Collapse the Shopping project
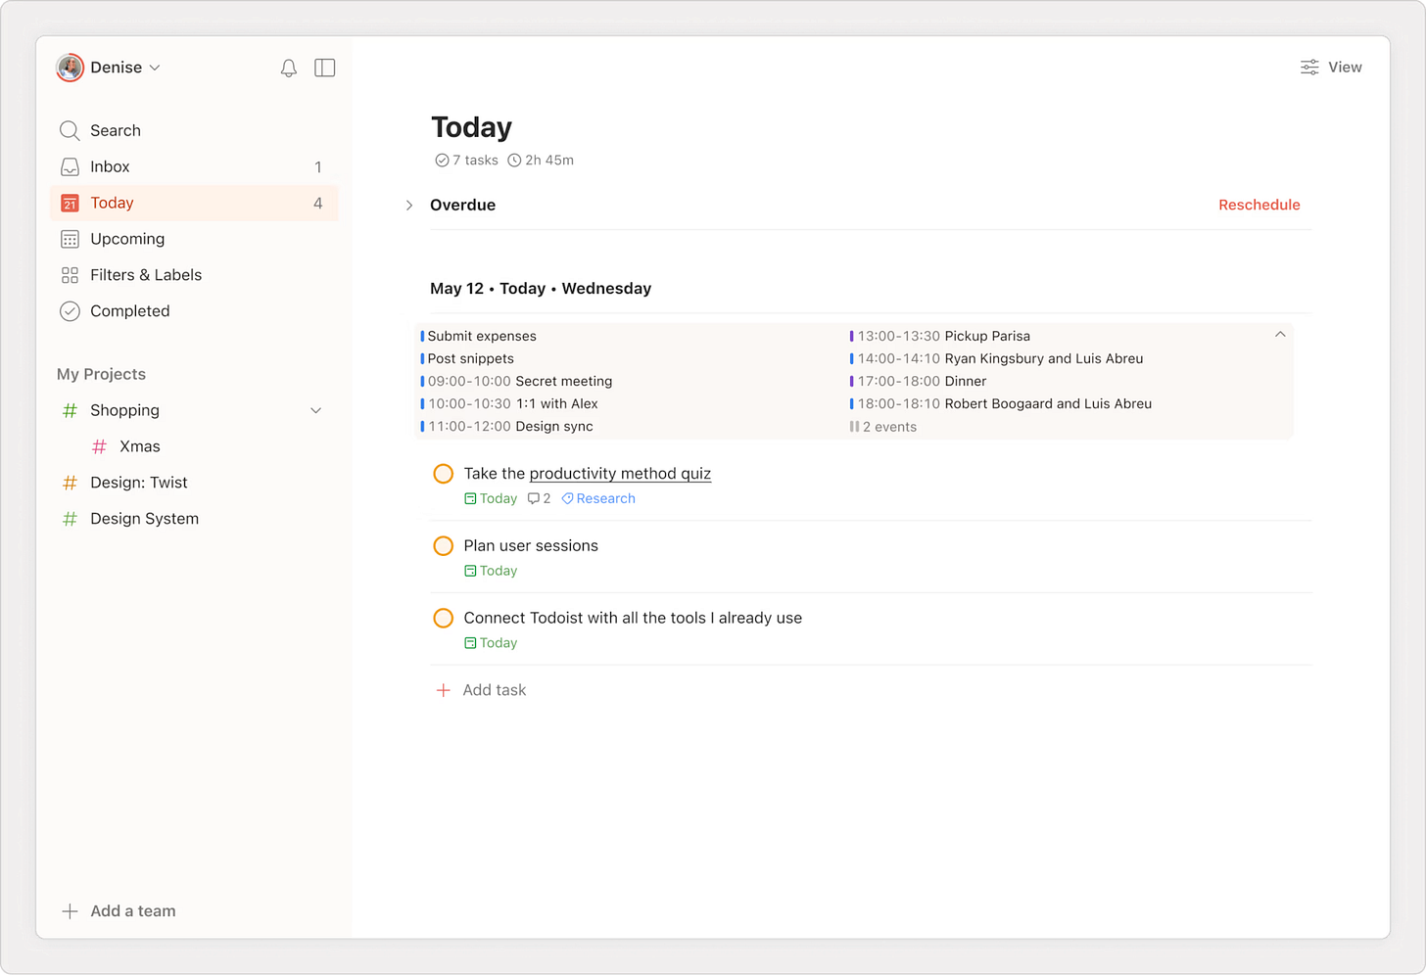Image resolution: width=1426 pixels, height=975 pixels. click(x=315, y=410)
